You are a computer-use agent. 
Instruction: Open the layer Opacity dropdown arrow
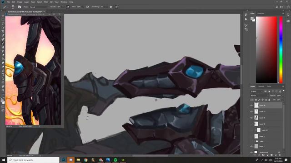(283, 96)
